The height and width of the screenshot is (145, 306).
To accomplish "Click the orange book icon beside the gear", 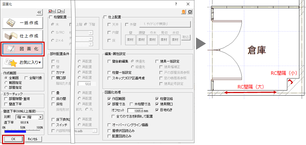I will tap(183, 12).
